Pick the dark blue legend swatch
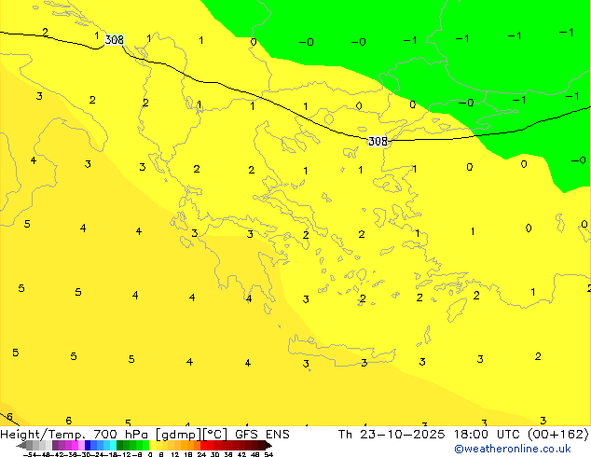This screenshot has width=591, height=457. coord(88,445)
